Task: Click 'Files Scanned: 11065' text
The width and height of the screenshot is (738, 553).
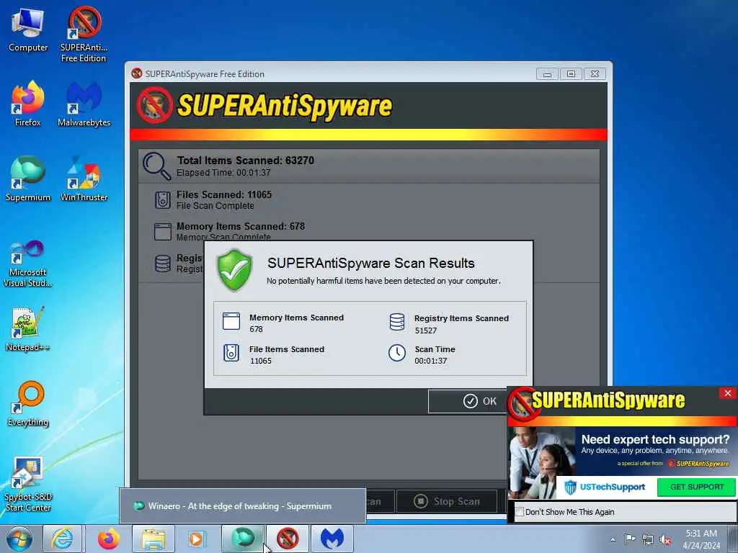Action: click(x=224, y=194)
